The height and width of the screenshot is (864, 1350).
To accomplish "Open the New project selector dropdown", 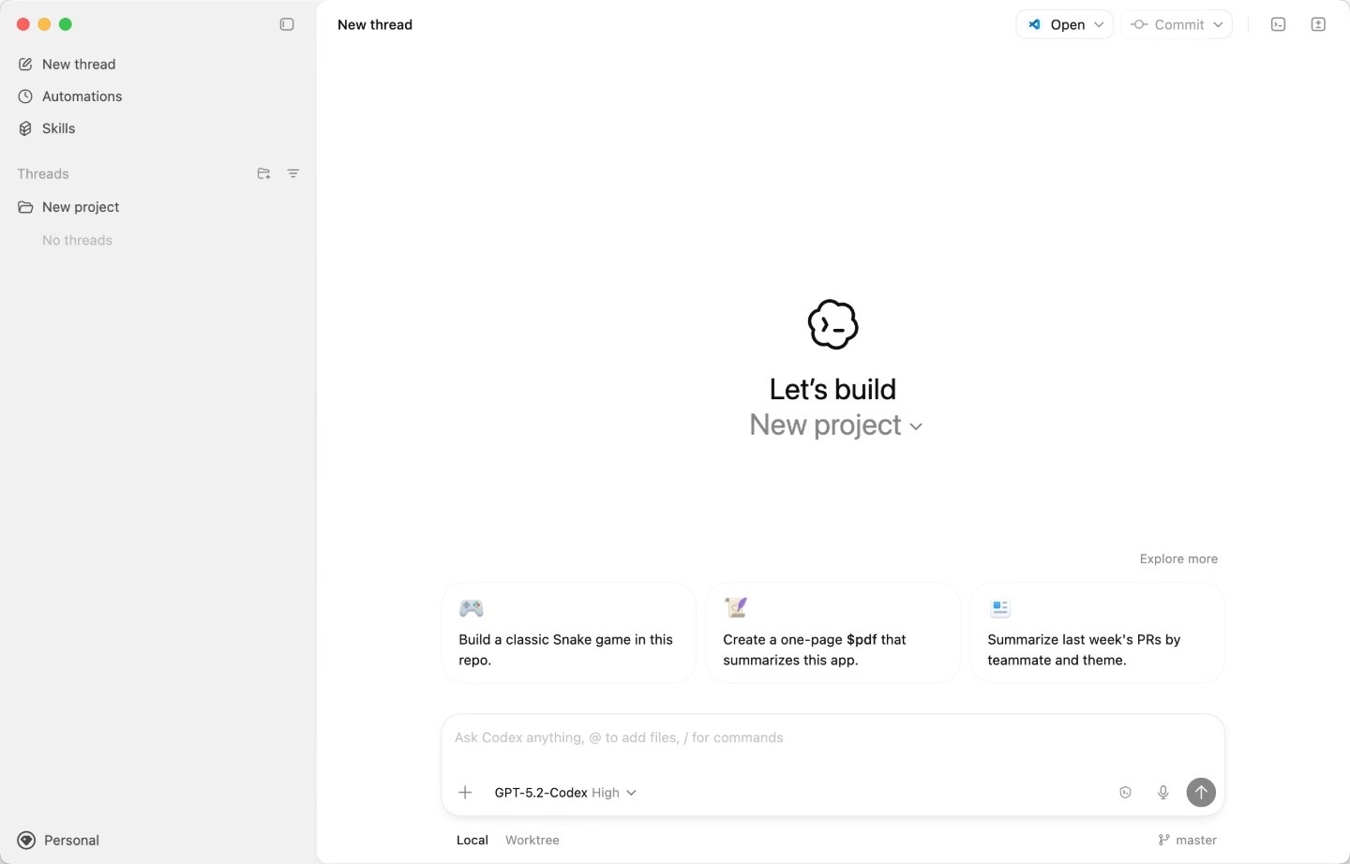I will click(836, 425).
